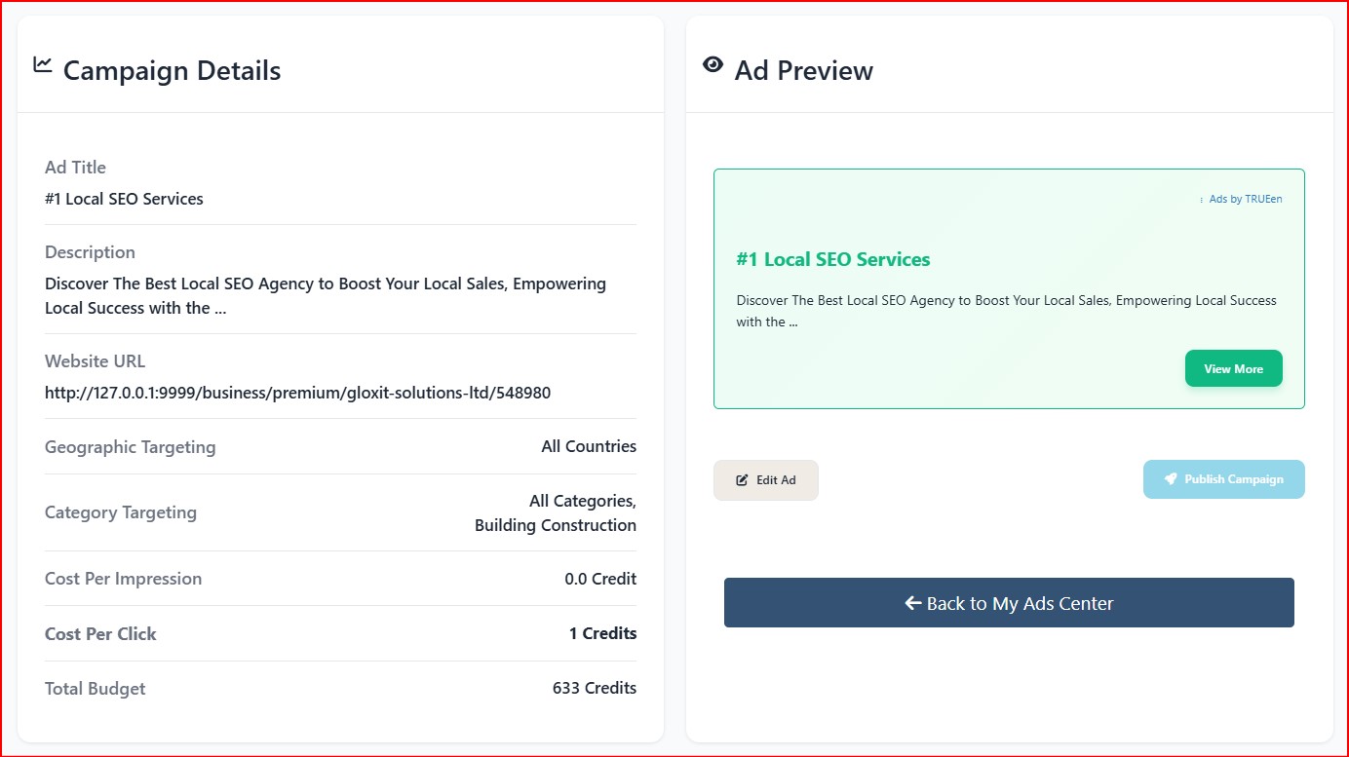This screenshot has width=1349, height=757.
Task: Click the green ad preview card
Action: 1009,288
